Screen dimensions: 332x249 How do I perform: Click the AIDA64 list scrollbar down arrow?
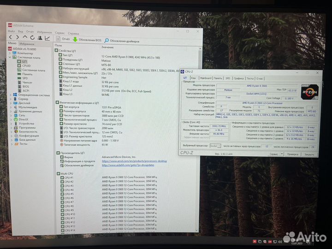tap(196, 230)
